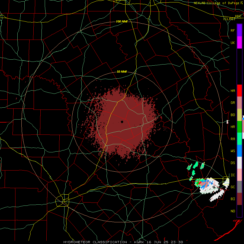Choose the blue WS wet snow swatch
The height and width of the screenshot is (244, 244).
[x=239, y=151]
